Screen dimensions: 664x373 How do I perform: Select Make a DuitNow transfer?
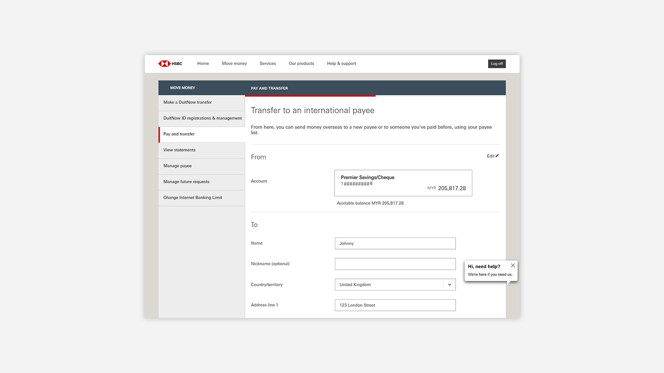click(202, 102)
